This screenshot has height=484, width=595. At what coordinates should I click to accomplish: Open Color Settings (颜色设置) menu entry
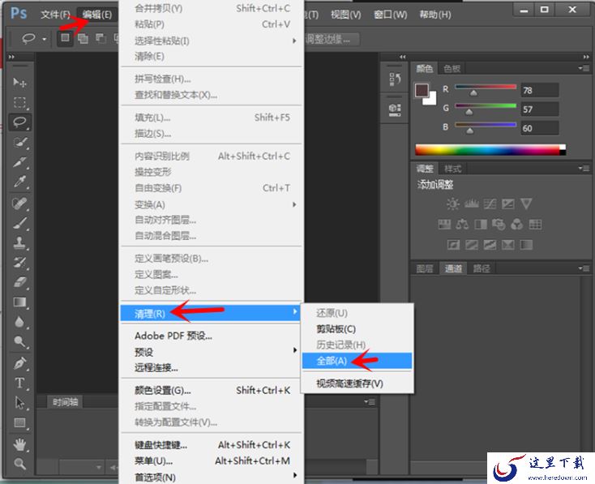(212, 390)
